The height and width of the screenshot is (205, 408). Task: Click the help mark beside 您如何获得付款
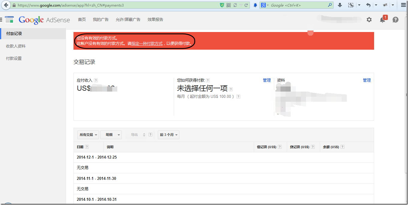tap(208, 80)
